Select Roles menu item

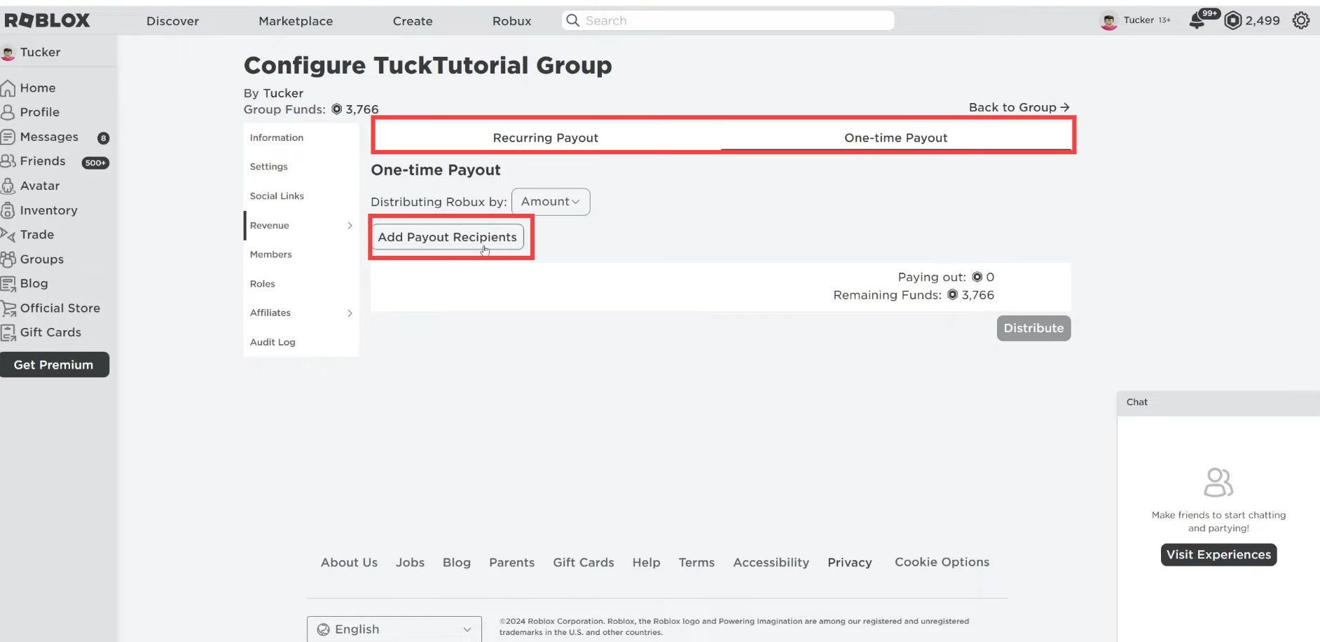(x=301, y=284)
